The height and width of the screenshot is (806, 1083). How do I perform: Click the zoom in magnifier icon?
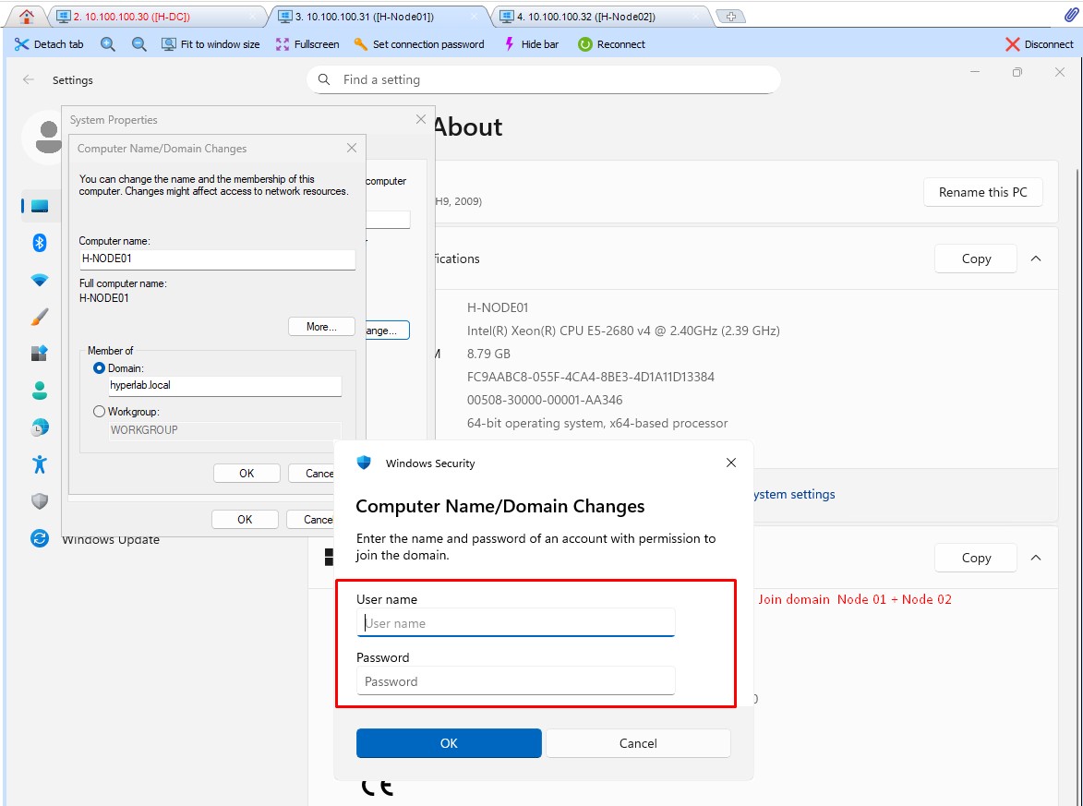[x=108, y=44]
